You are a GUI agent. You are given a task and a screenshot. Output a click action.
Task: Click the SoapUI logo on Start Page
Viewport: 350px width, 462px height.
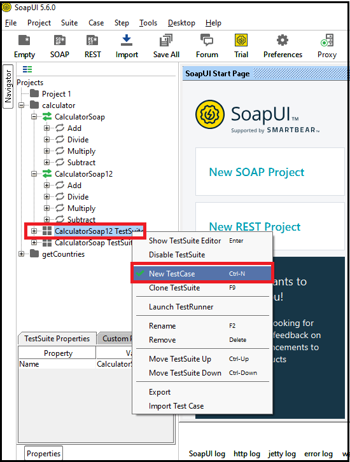pos(210,114)
